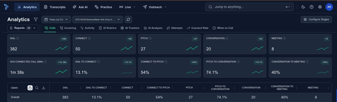337x102 pixels.
Task: Open the America/New York timezone dropdown
Action: point(98,20)
